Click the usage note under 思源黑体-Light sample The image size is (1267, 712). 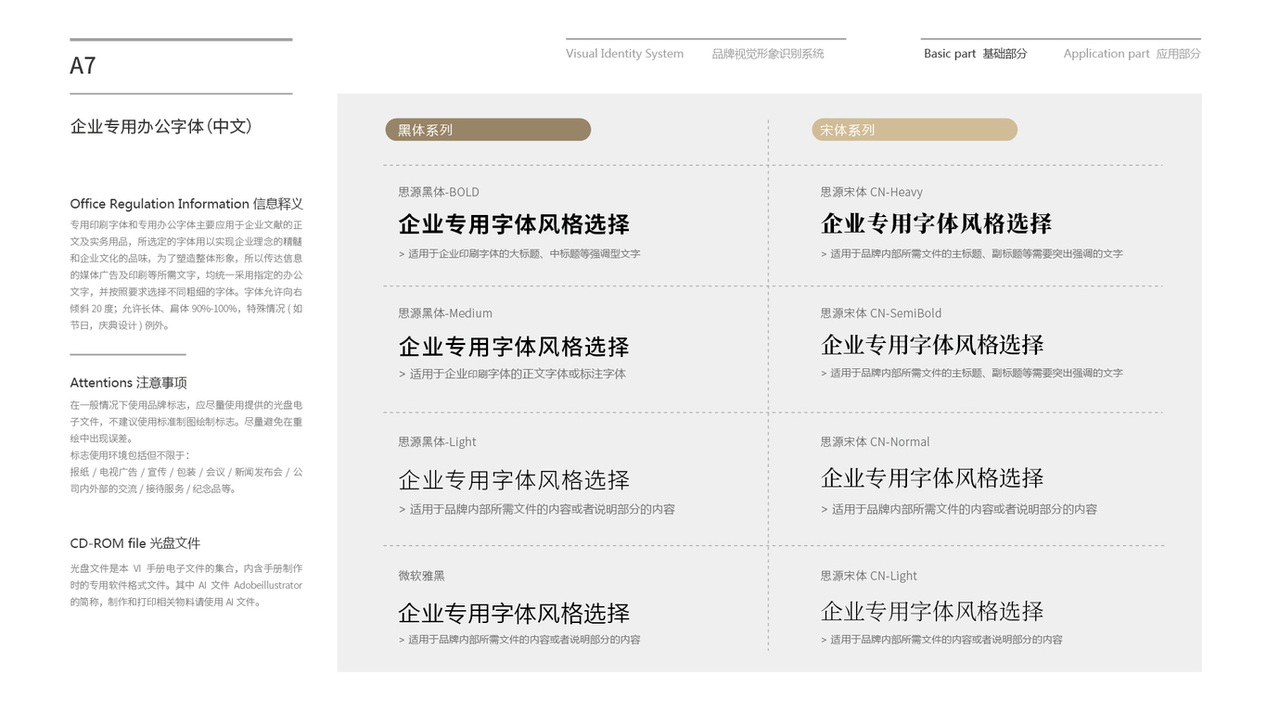536,510
